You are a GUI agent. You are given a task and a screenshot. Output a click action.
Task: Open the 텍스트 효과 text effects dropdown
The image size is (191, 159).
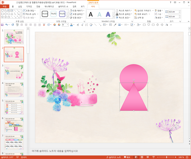click(123, 18)
